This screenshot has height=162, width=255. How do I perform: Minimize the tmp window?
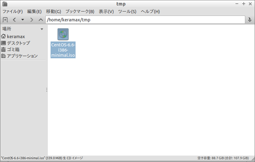coord(237,4)
